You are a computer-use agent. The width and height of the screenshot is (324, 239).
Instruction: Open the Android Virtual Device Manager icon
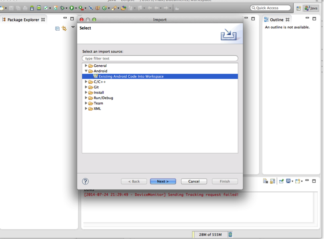[x=39, y=8]
